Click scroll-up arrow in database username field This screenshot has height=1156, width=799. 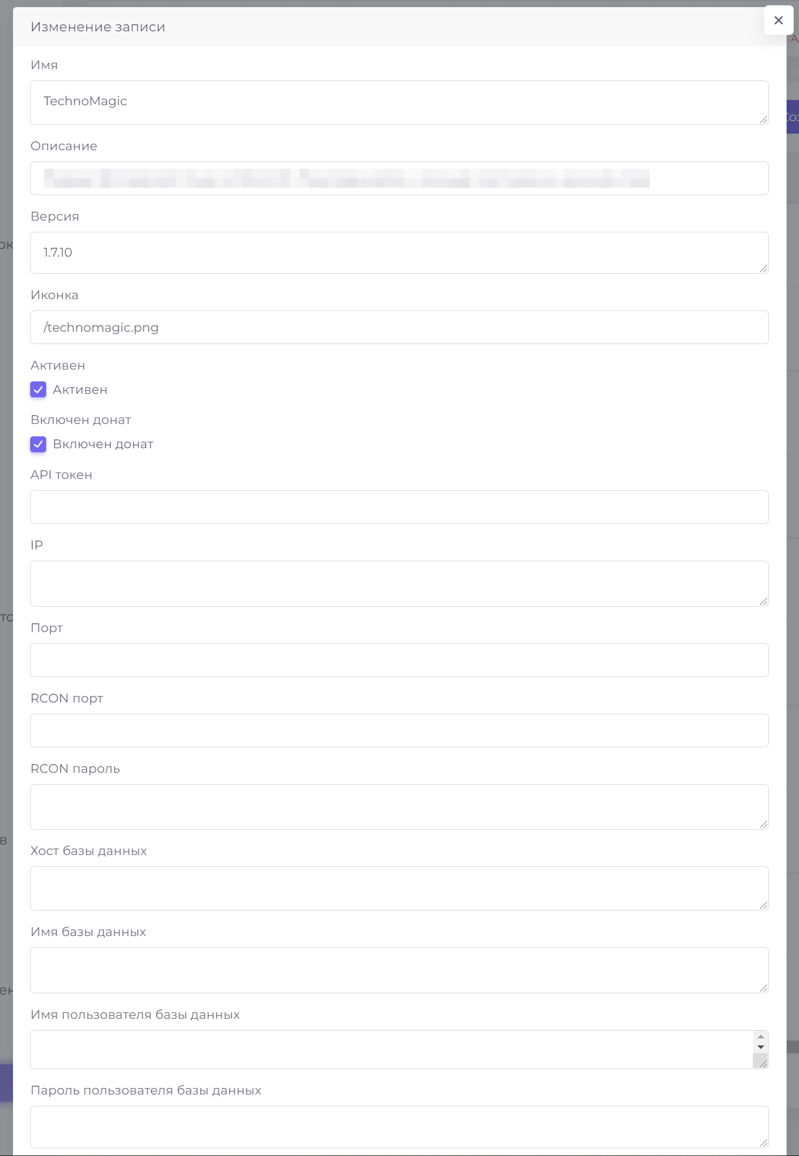pos(761,1037)
